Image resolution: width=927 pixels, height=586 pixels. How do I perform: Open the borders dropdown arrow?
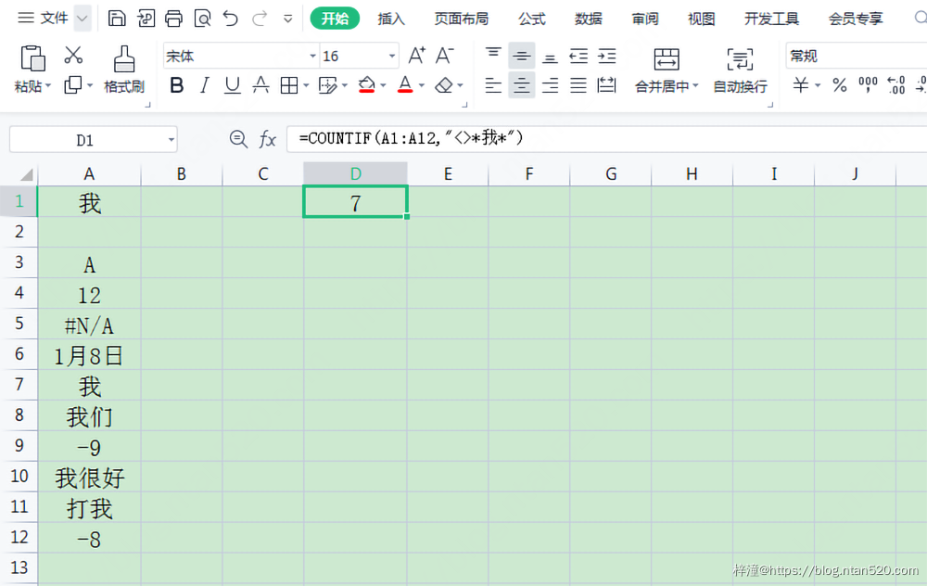pyautogui.click(x=306, y=85)
